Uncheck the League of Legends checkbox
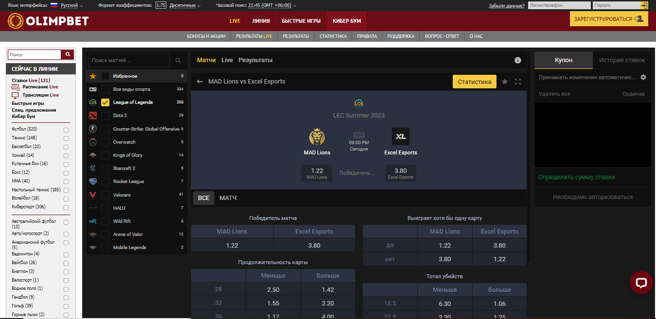This screenshot has width=656, height=319. pyautogui.click(x=105, y=102)
